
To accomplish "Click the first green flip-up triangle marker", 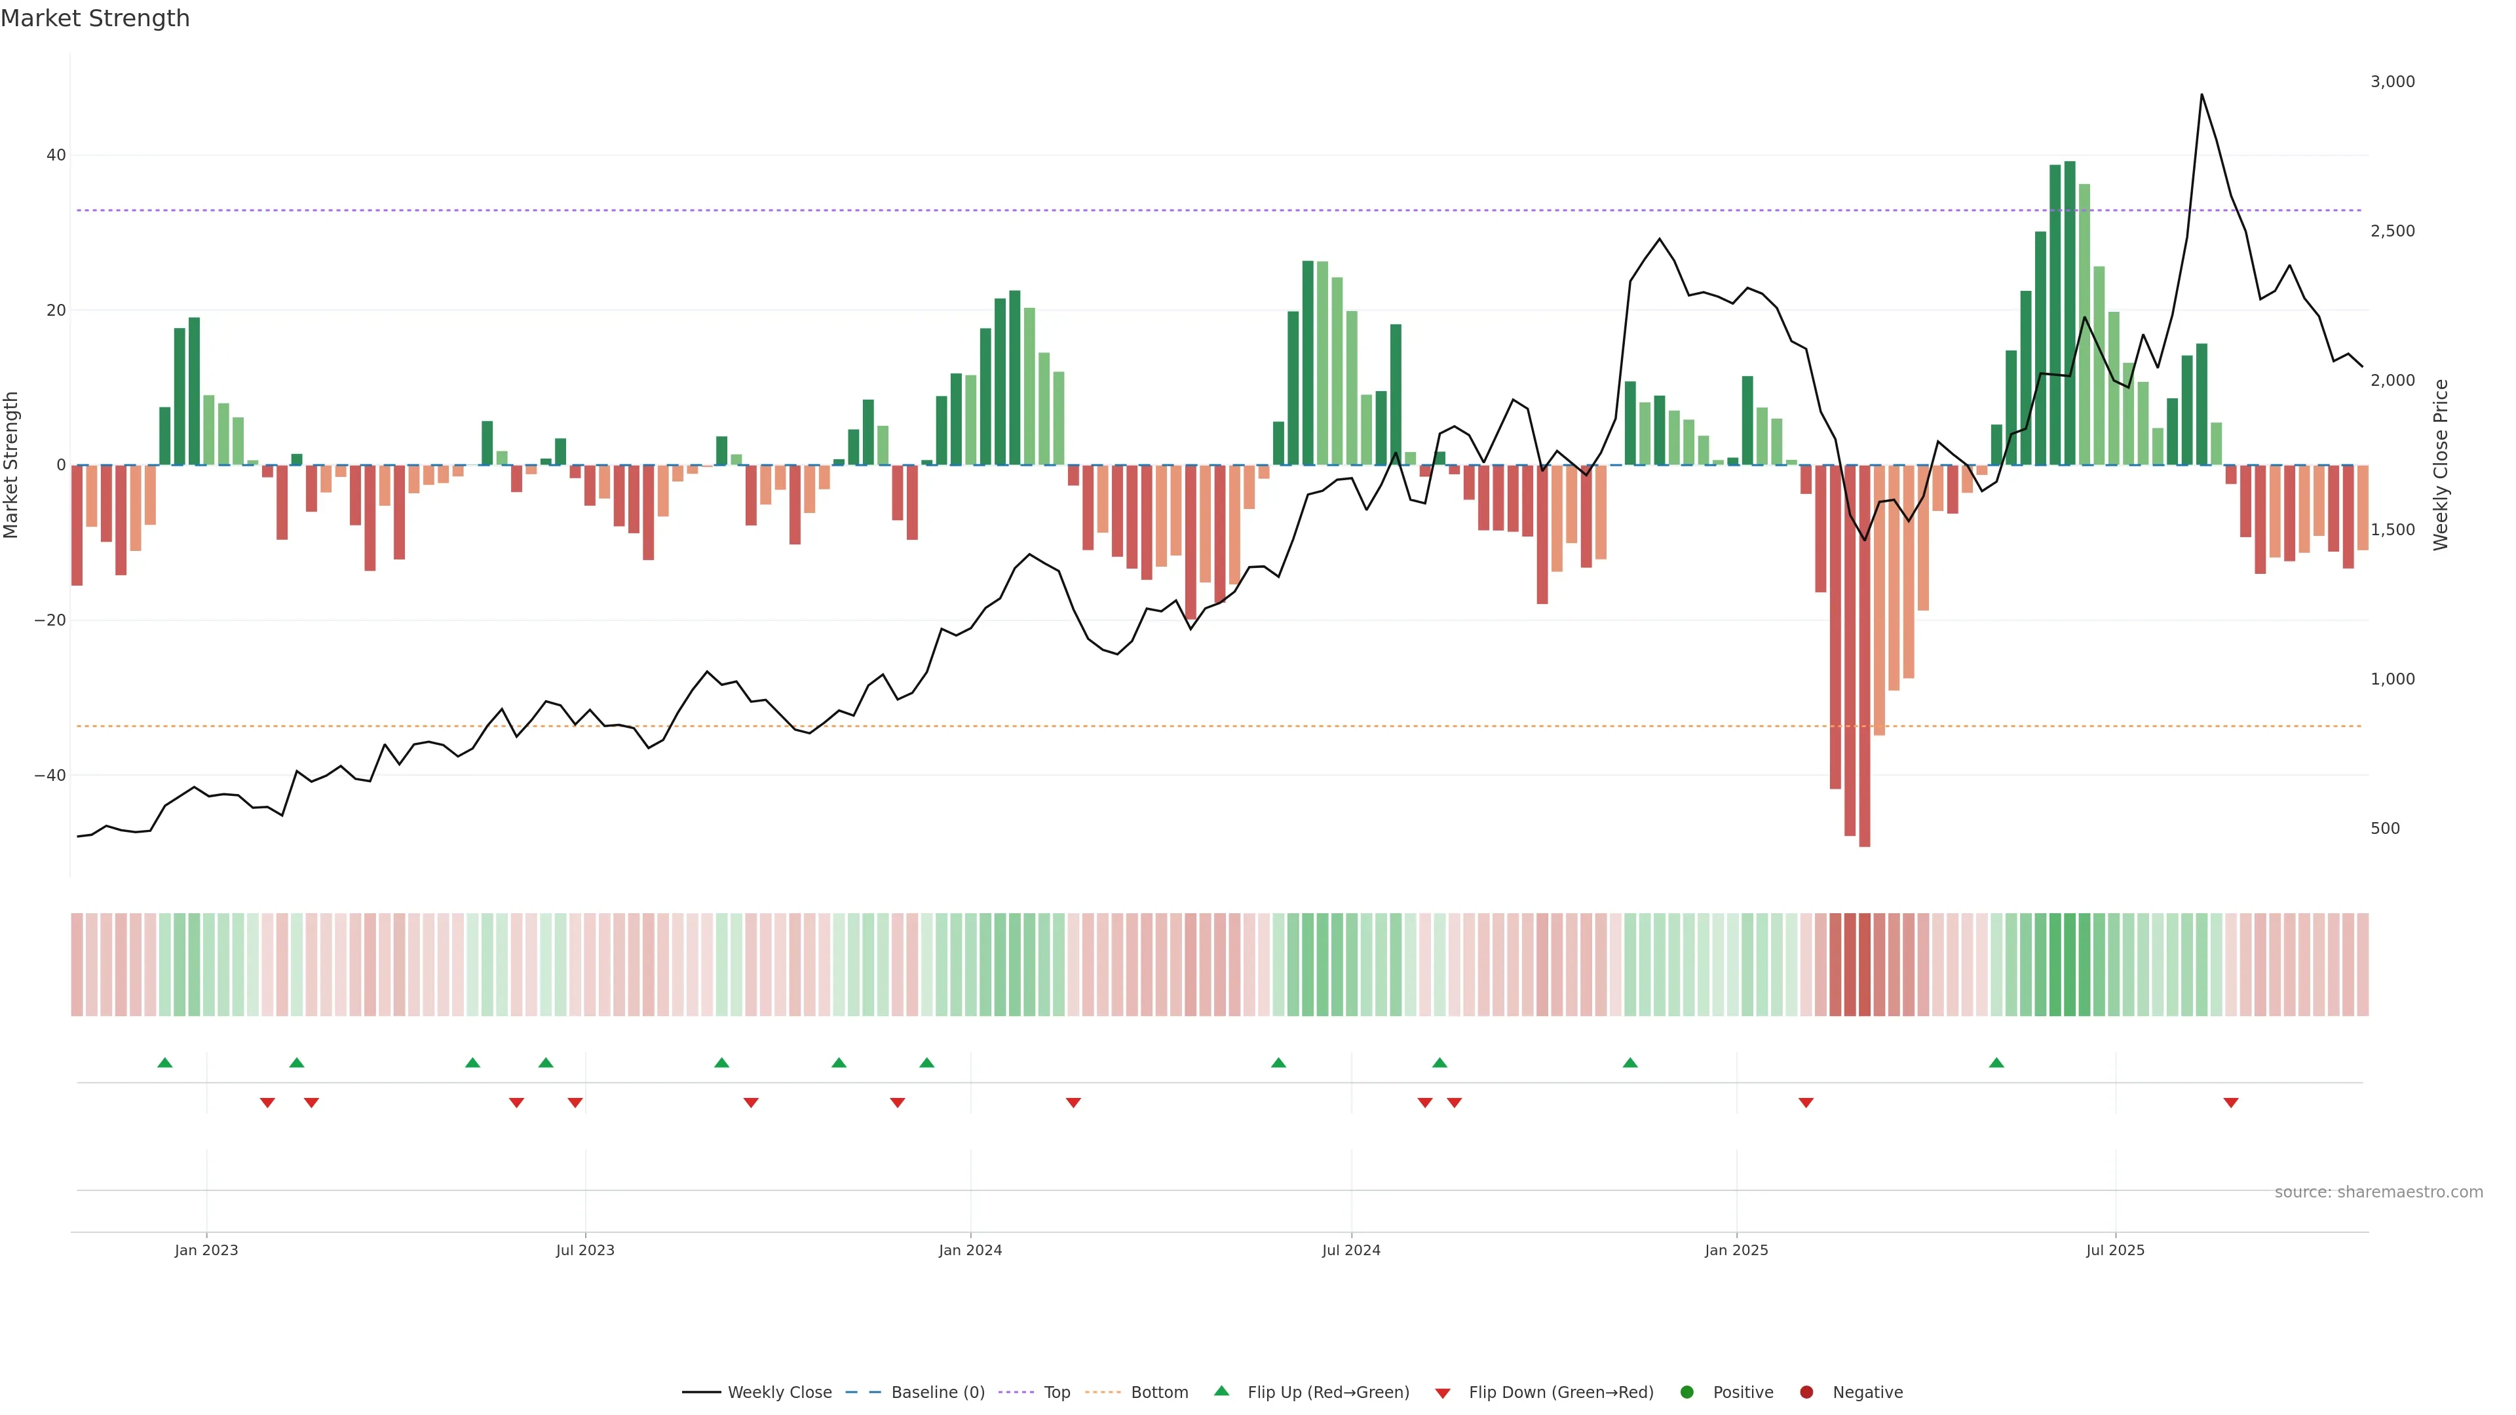I will click(x=165, y=1063).
